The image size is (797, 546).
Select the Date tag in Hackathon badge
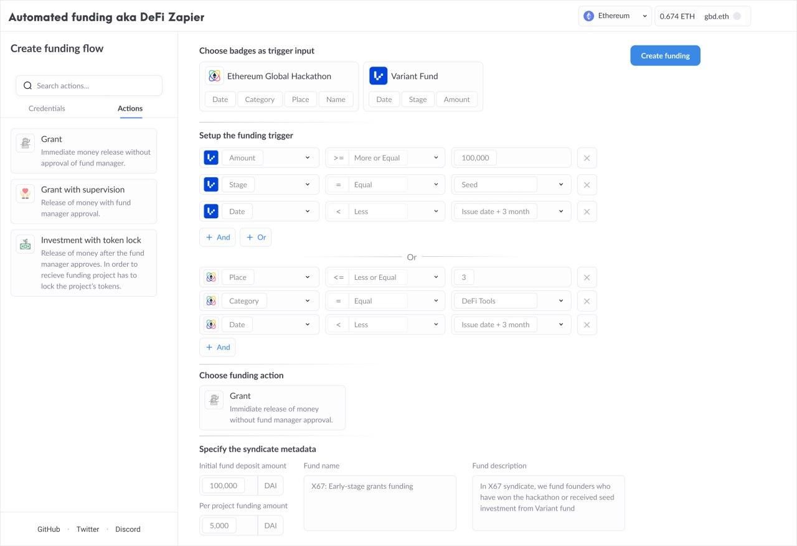tap(220, 99)
